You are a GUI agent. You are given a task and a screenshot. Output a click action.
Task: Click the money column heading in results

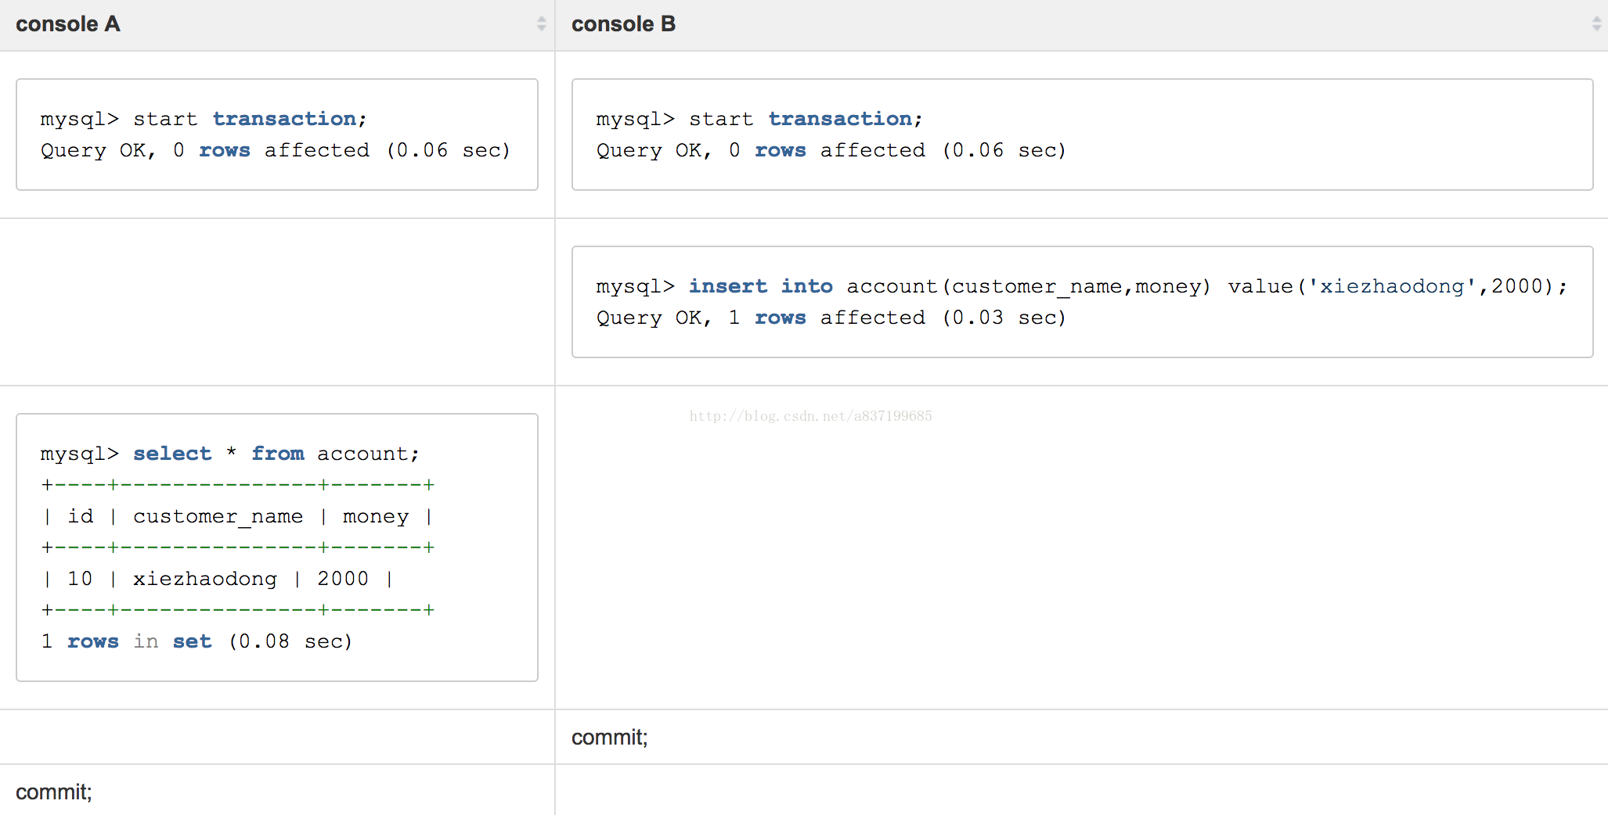pyautogui.click(x=376, y=516)
